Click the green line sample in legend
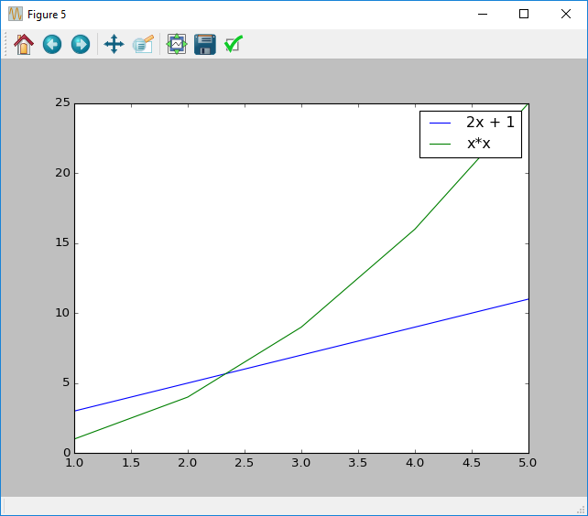This screenshot has width=588, height=516. pyautogui.click(x=441, y=144)
